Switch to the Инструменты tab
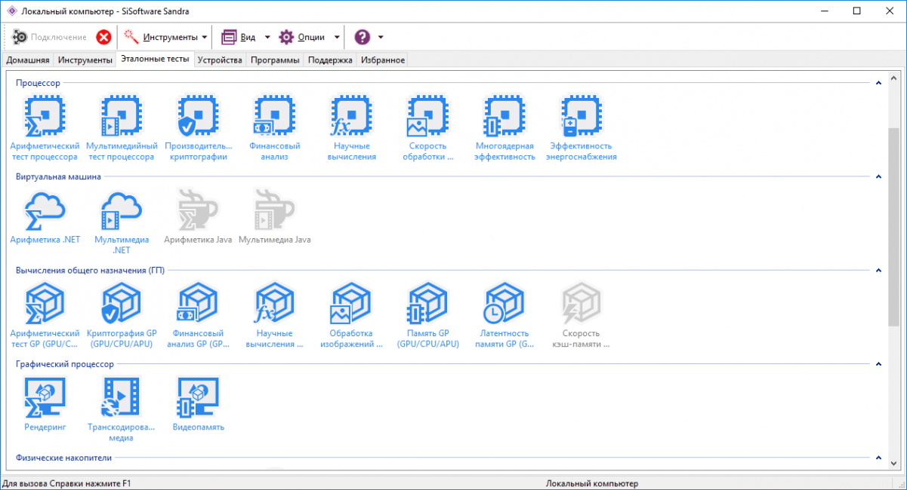Viewport: 907px width, 490px height. click(85, 60)
